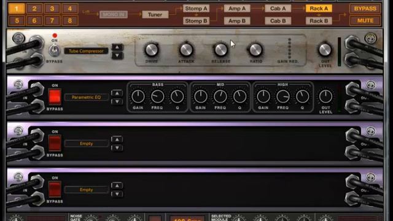
Task: Click the compressor RELEASE knob
Action: tap(221, 50)
